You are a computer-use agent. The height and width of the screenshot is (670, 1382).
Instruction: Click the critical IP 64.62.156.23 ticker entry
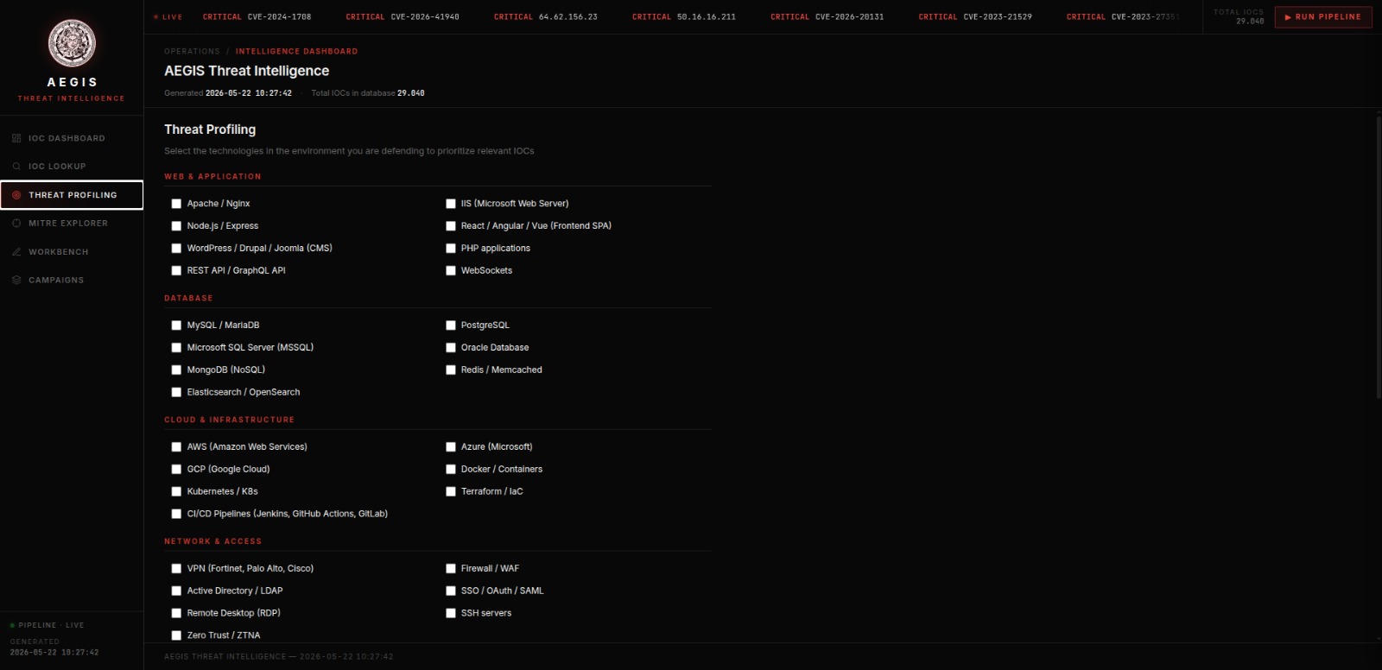click(x=546, y=16)
